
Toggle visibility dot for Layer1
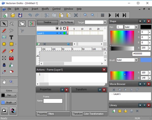[x=57, y=33]
